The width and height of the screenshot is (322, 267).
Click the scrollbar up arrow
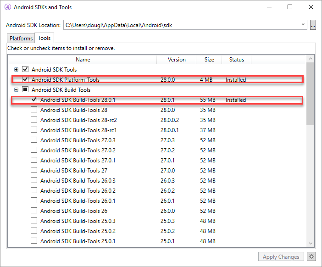pyautogui.click(x=310, y=59)
